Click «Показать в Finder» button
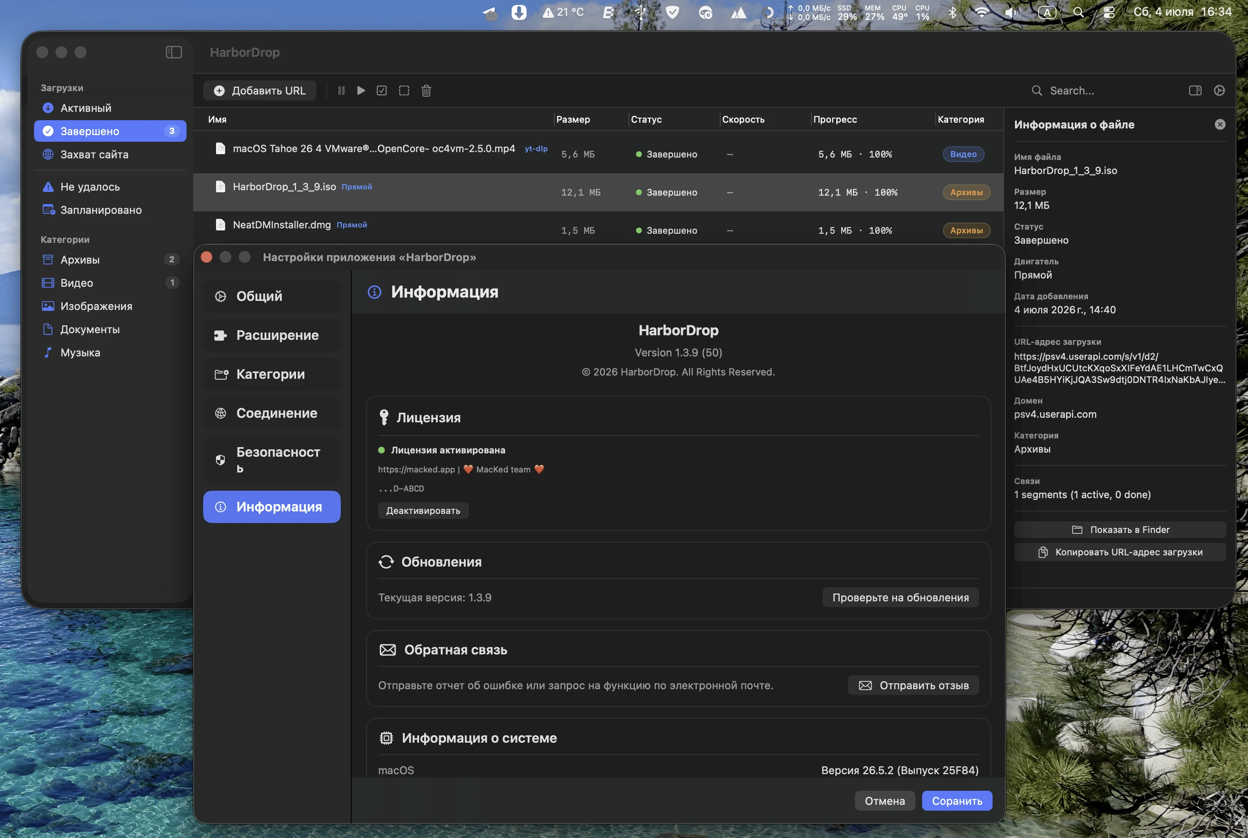The height and width of the screenshot is (838, 1248). pos(1119,530)
